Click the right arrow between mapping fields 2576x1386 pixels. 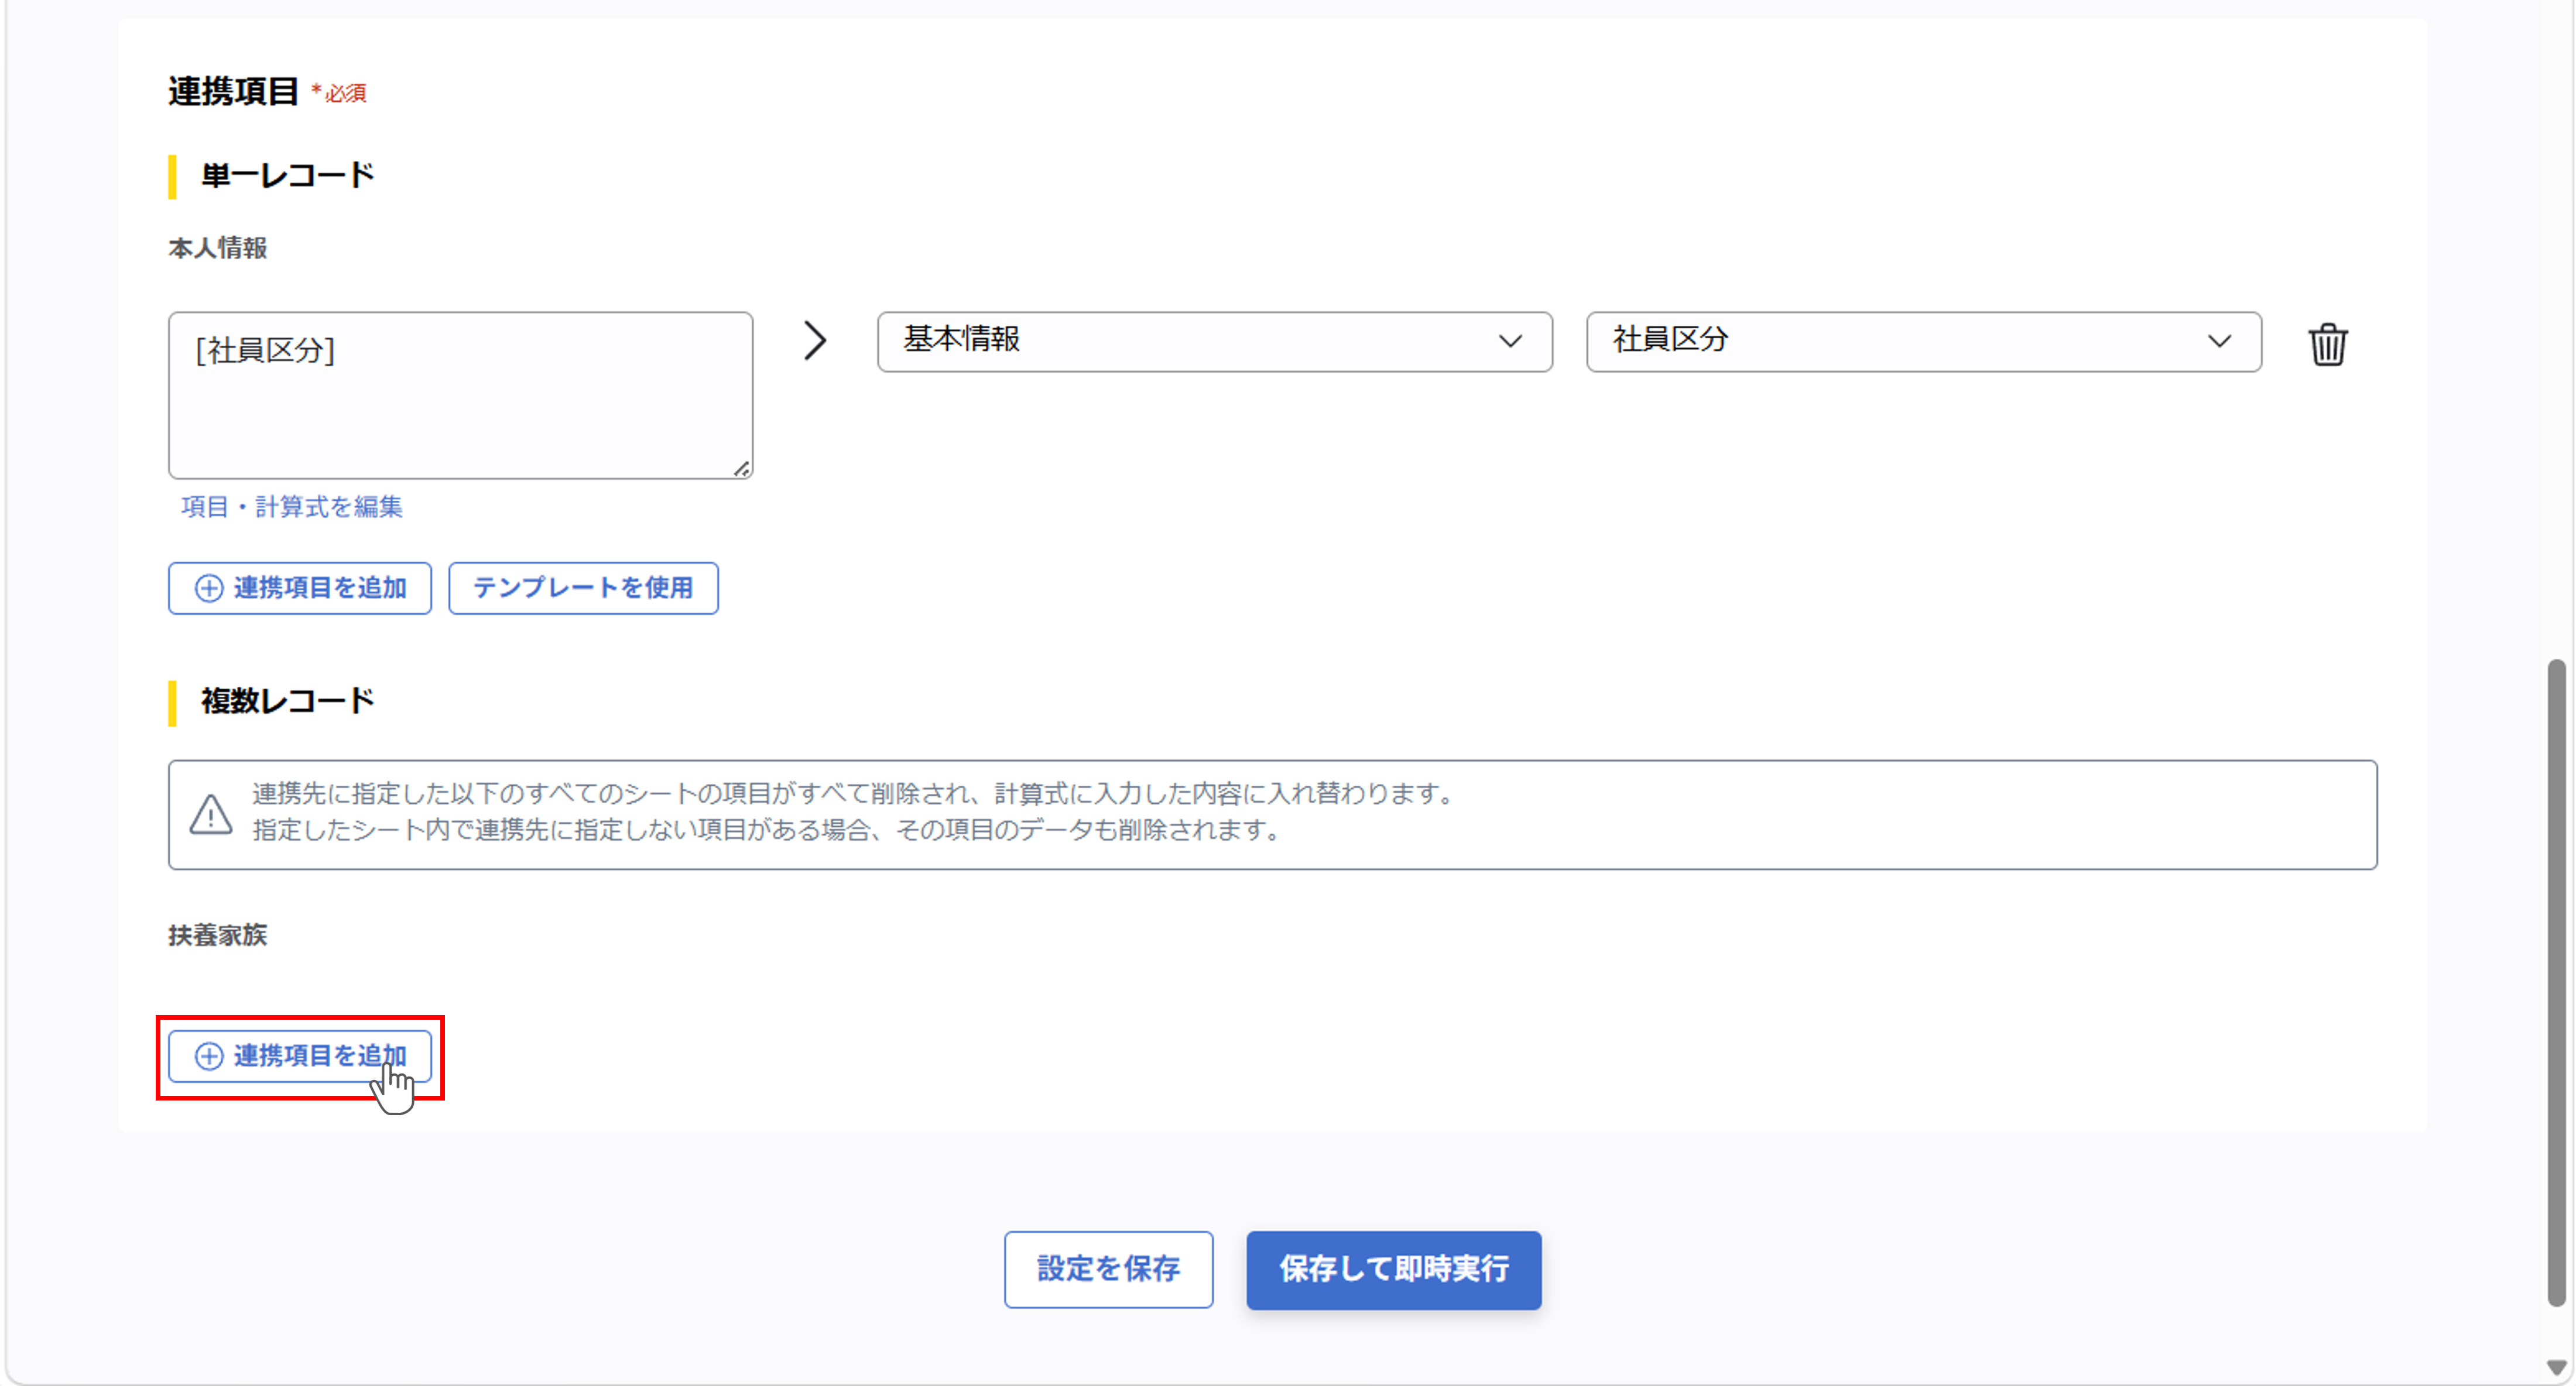tap(815, 341)
